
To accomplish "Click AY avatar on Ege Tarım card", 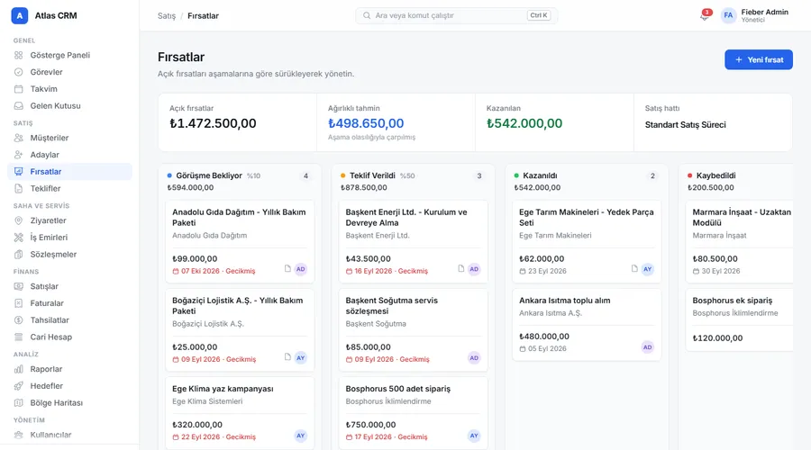I will [647, 269].
